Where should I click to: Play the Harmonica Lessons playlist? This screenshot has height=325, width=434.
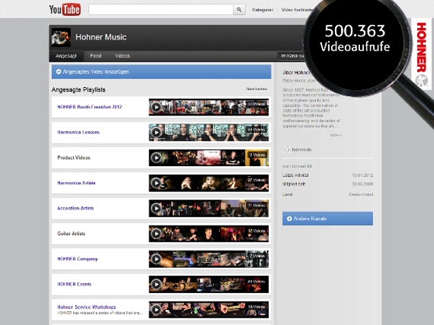click(x=156, y=132)
